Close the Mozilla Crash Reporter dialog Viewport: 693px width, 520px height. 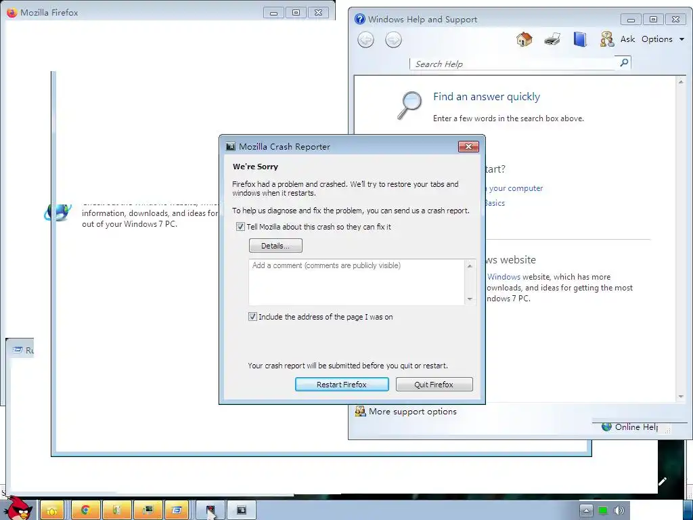click(x=468, y=146)
